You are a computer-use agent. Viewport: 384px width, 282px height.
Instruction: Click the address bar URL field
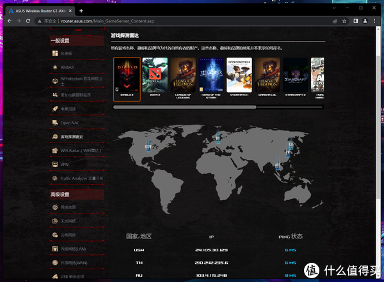[x=181, y=21]
